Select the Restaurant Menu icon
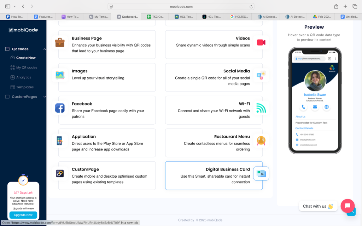This screenshot has height=226, width=362. (x=261, y=141)
